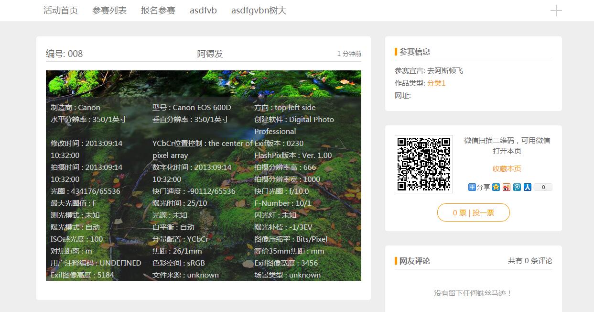Screen dimensions: 594x312
Task: Click the entry photo with EXIF overlay
Action: tap(204, 176)
